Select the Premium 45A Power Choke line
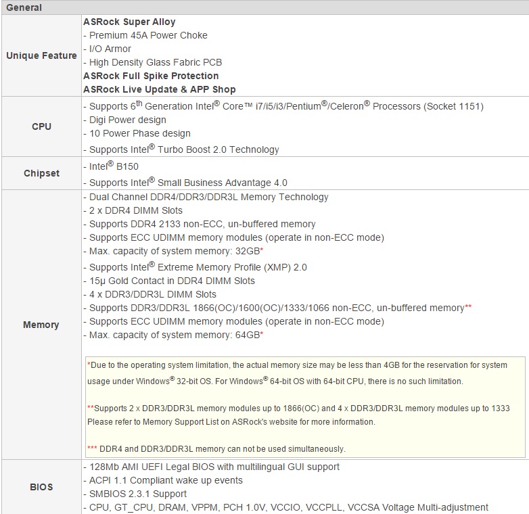The width and height of the screenshot is (529, 514). [x=145, y=35]
